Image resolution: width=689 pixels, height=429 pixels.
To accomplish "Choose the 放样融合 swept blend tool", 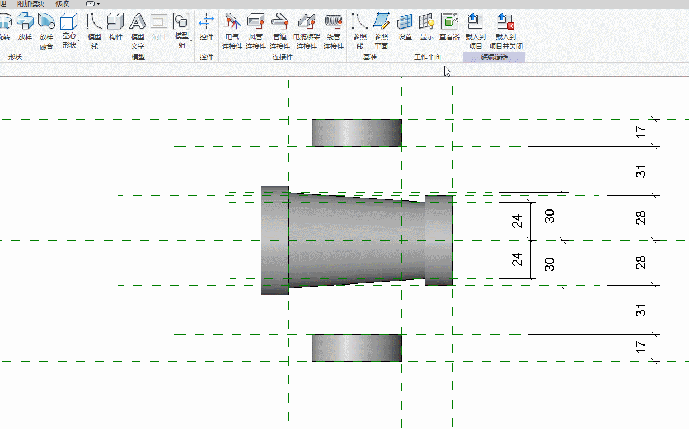I will point(46,31).
